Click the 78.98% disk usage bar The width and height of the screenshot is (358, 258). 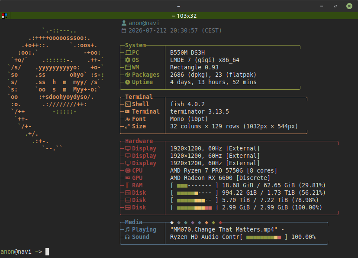(194, 200)
